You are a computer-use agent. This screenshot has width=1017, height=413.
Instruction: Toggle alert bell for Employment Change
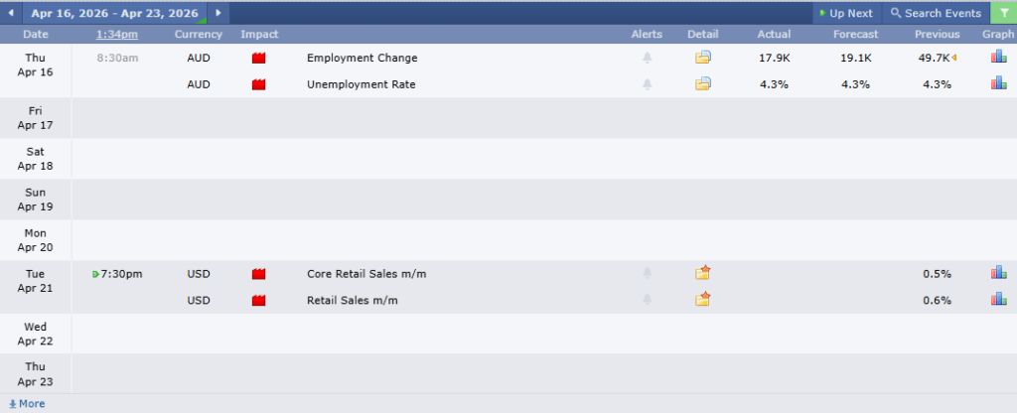coord(648,58)
